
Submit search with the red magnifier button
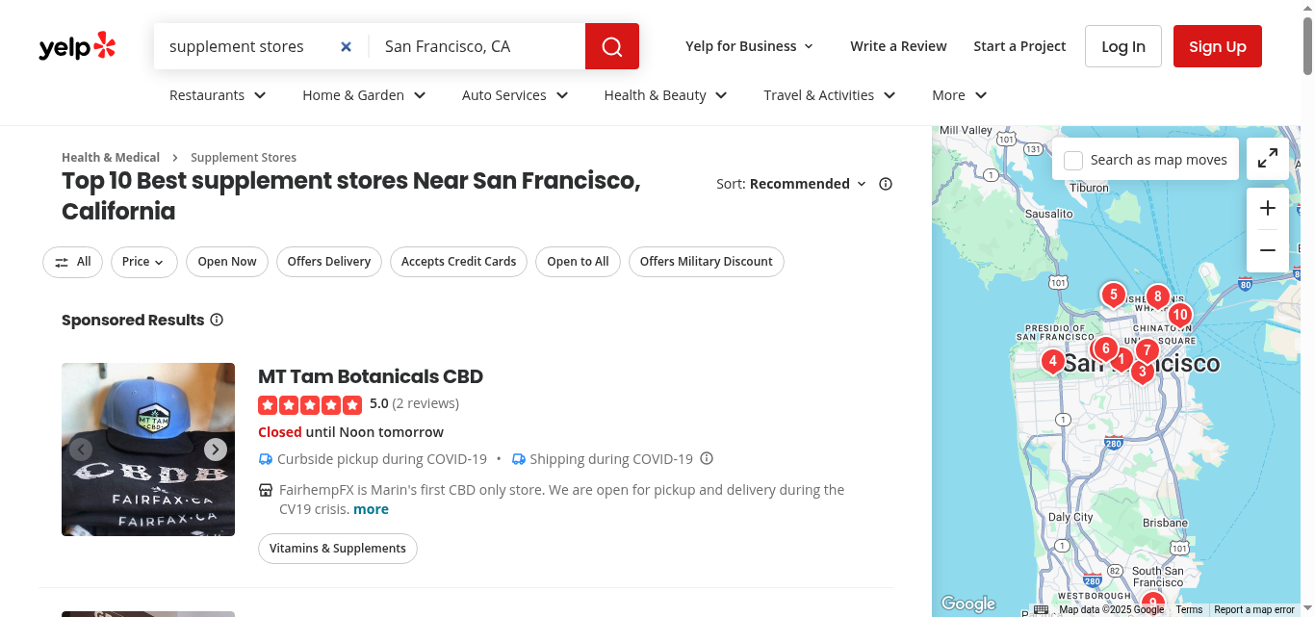(x=612, y=46)
